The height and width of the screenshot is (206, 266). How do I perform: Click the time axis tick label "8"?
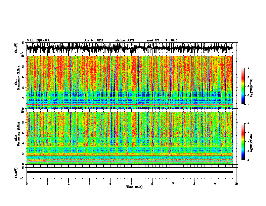[194, 184]
